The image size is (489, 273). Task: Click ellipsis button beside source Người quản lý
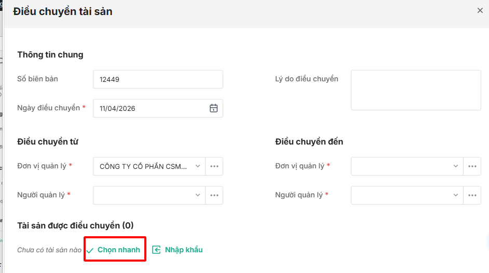pyautogui.click(x=214, y=195)
